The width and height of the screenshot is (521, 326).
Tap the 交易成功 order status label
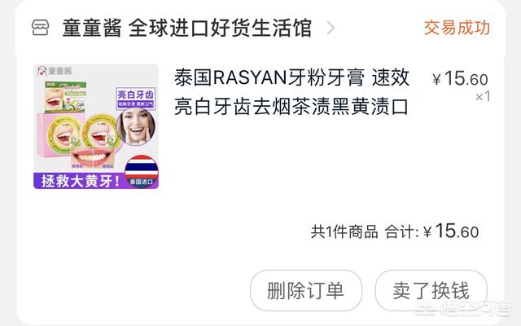(x=457, y=28)
